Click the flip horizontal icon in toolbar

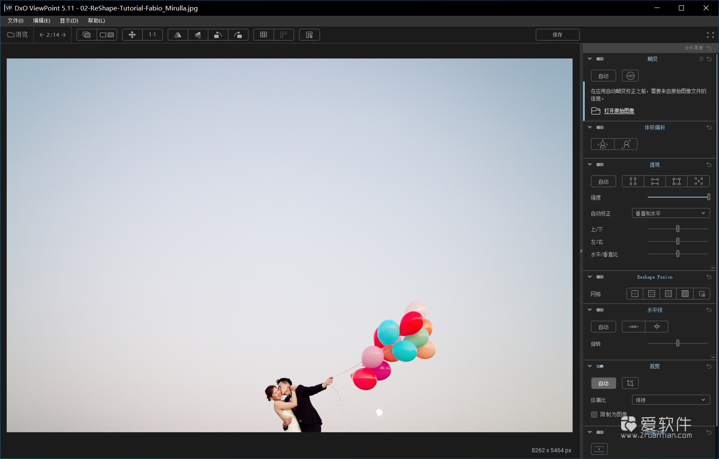tap(178, 35)
